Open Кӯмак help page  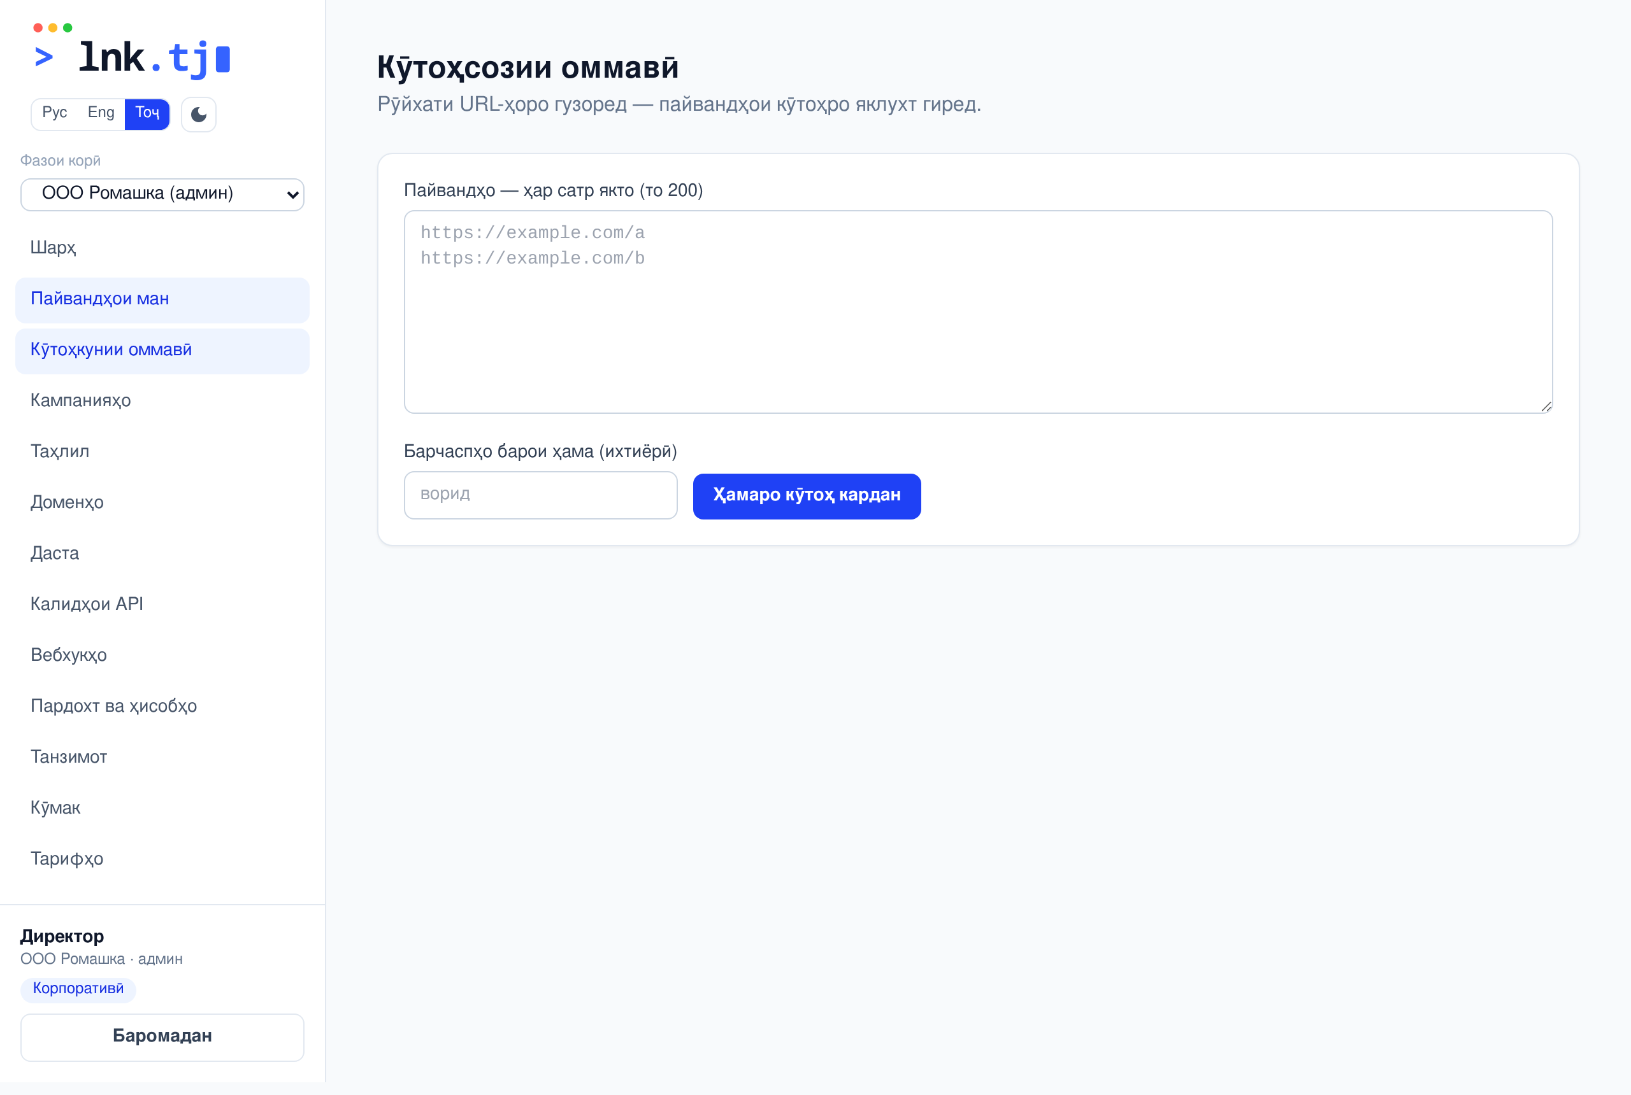tap(162, 809)
